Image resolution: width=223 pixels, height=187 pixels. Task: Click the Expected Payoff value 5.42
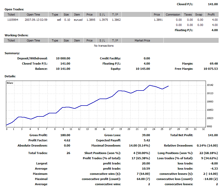(x=147, y=140)
